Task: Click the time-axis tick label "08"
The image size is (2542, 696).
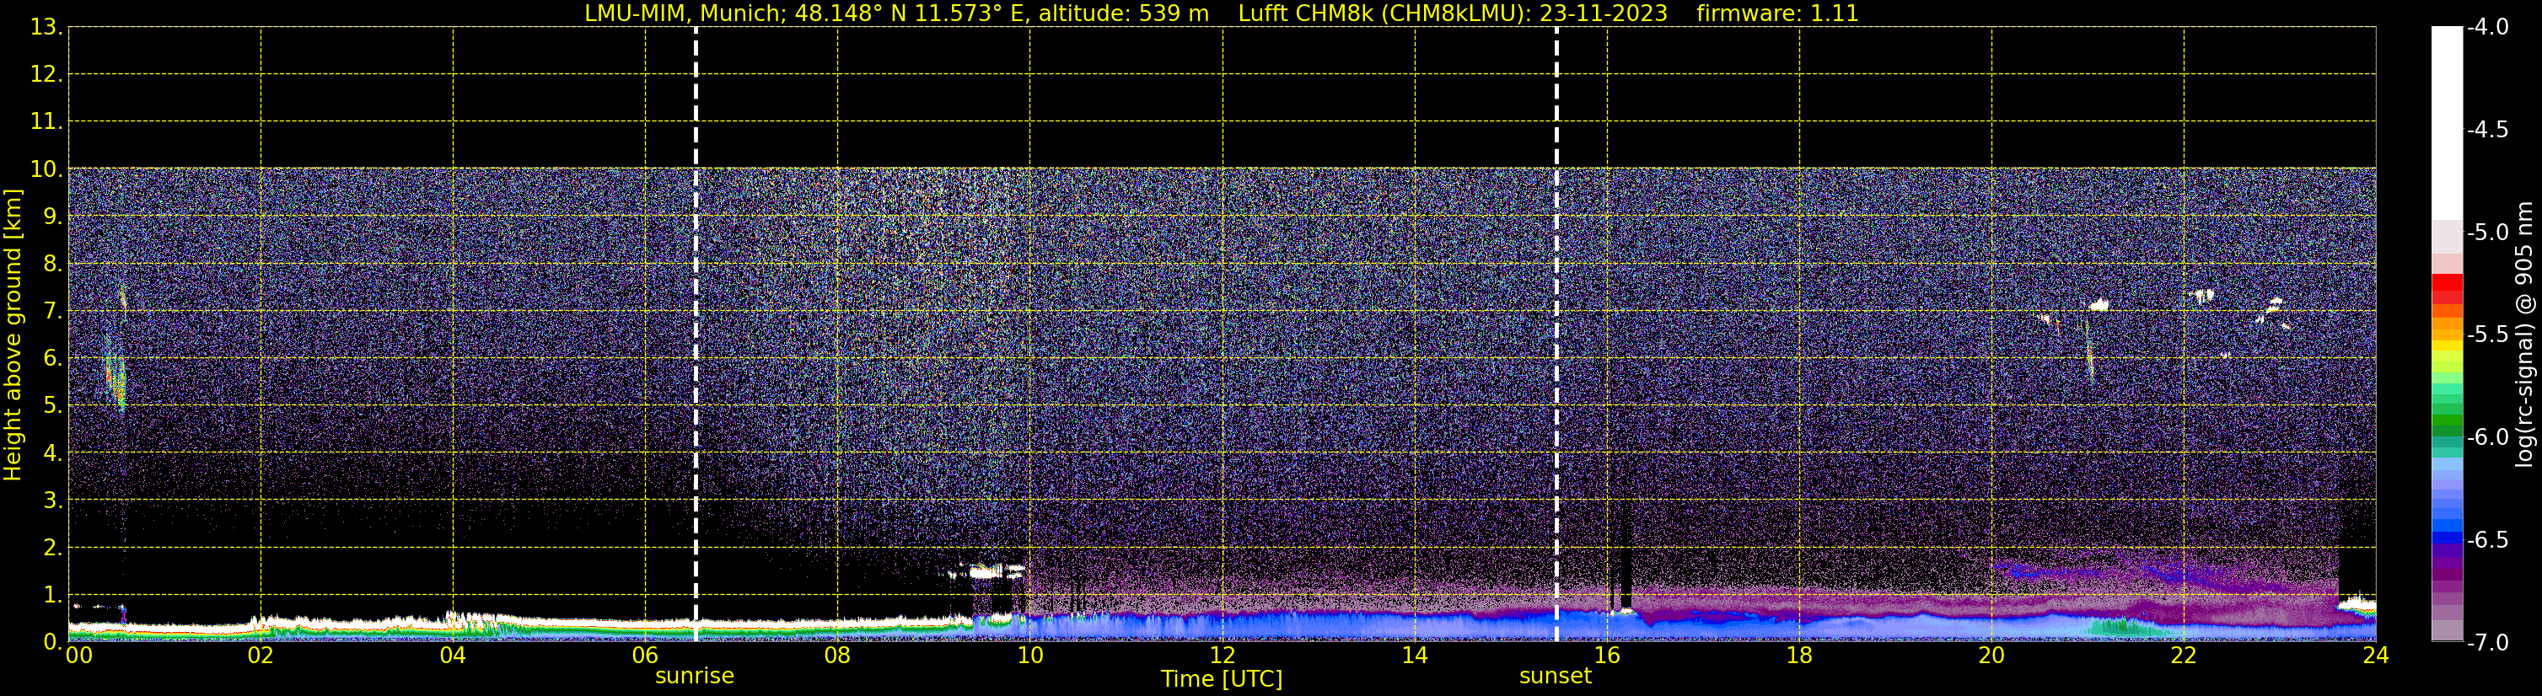Action: tap(837, 656)
